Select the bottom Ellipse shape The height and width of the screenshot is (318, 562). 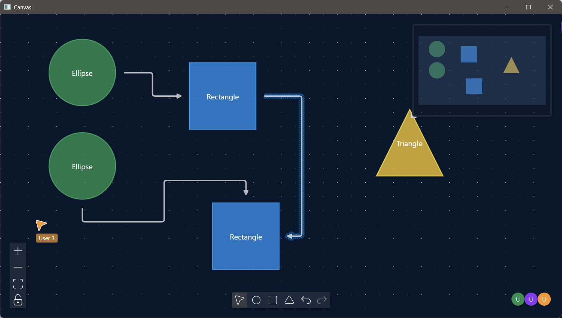[x=82, y=166]
